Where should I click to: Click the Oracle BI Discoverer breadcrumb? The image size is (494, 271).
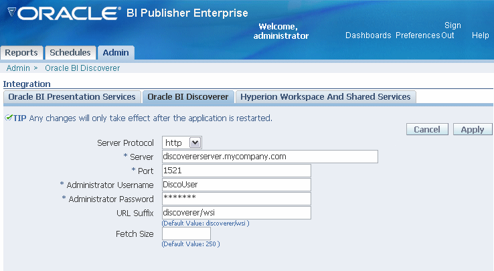(x=82, y=68)
